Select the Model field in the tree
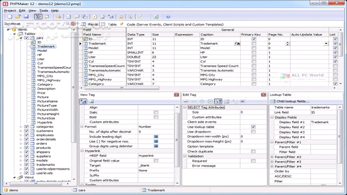The image size is (347, 195). click(x=42, y=51)
